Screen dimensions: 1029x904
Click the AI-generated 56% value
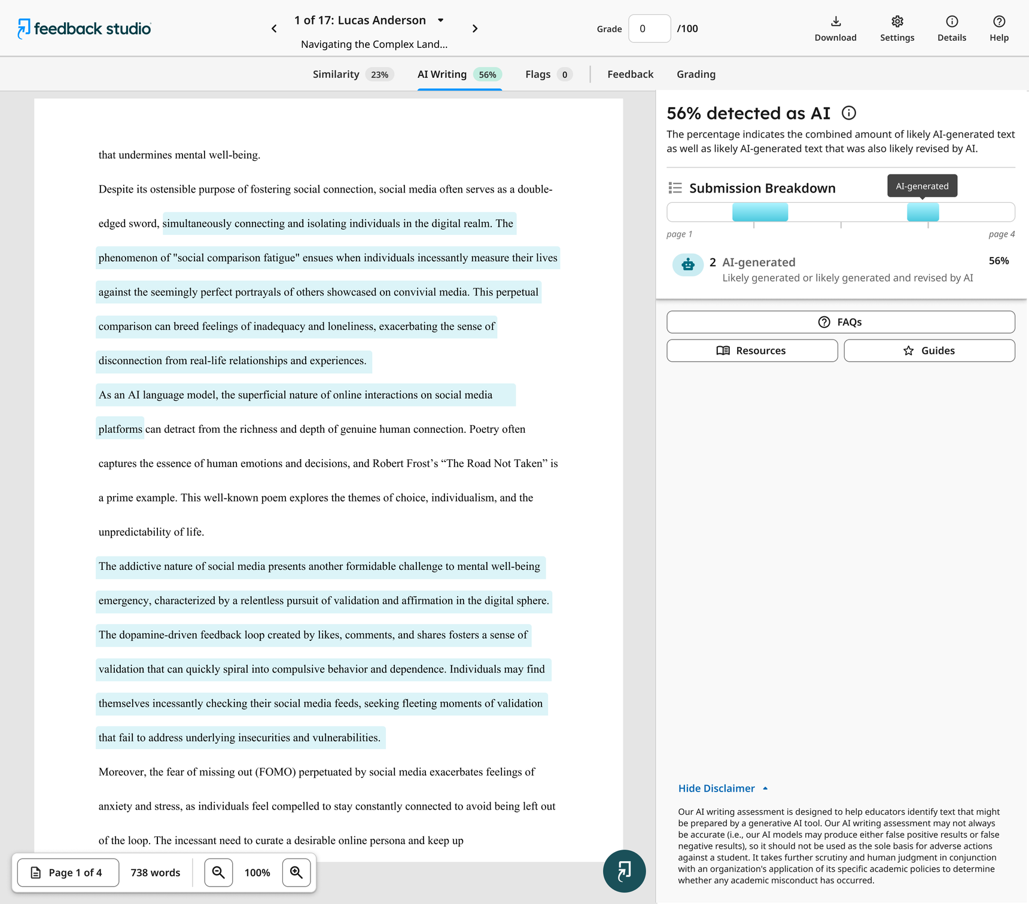pyautogui.click(x=998, y=261)
